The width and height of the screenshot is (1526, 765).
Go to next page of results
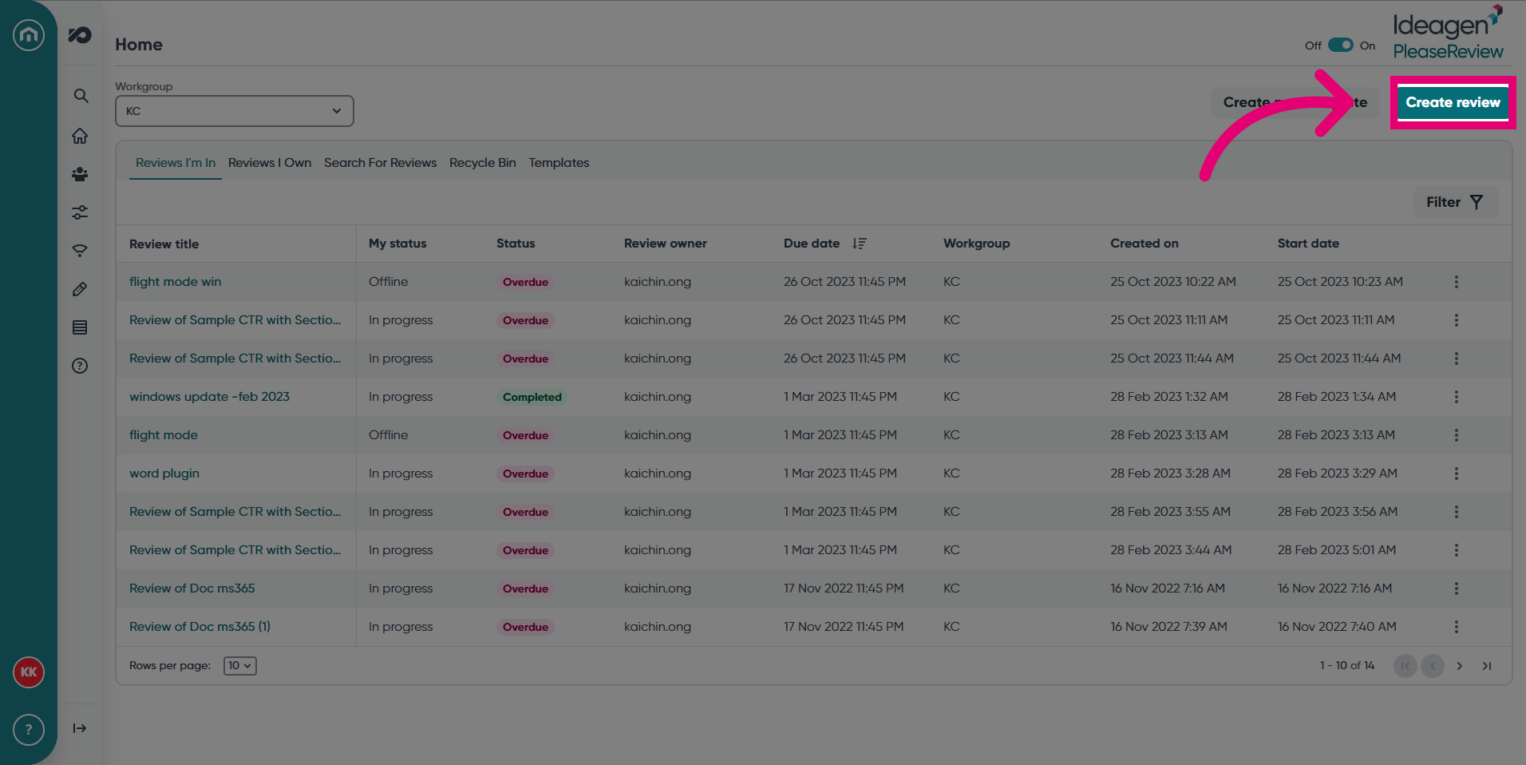coord(1460,666)
